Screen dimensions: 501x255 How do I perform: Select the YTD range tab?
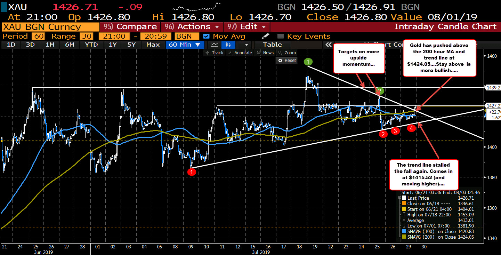pos(92,45)
